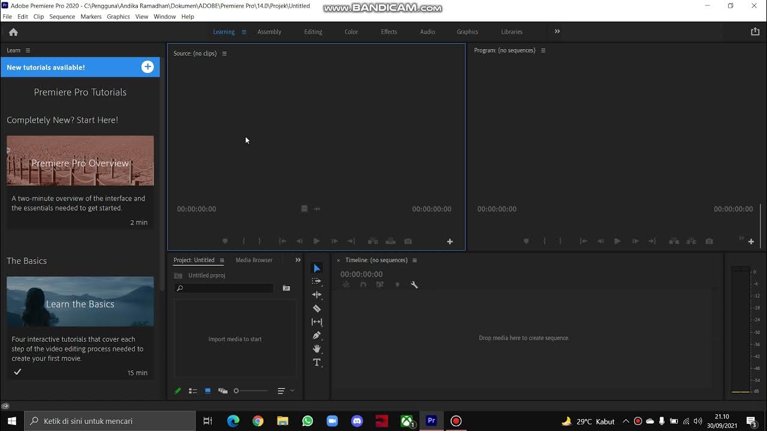This screenshot has height=431, width=767.
Task: Open Timeline display settings wrench
Action: pyautogui.click(x=414, y=285)
